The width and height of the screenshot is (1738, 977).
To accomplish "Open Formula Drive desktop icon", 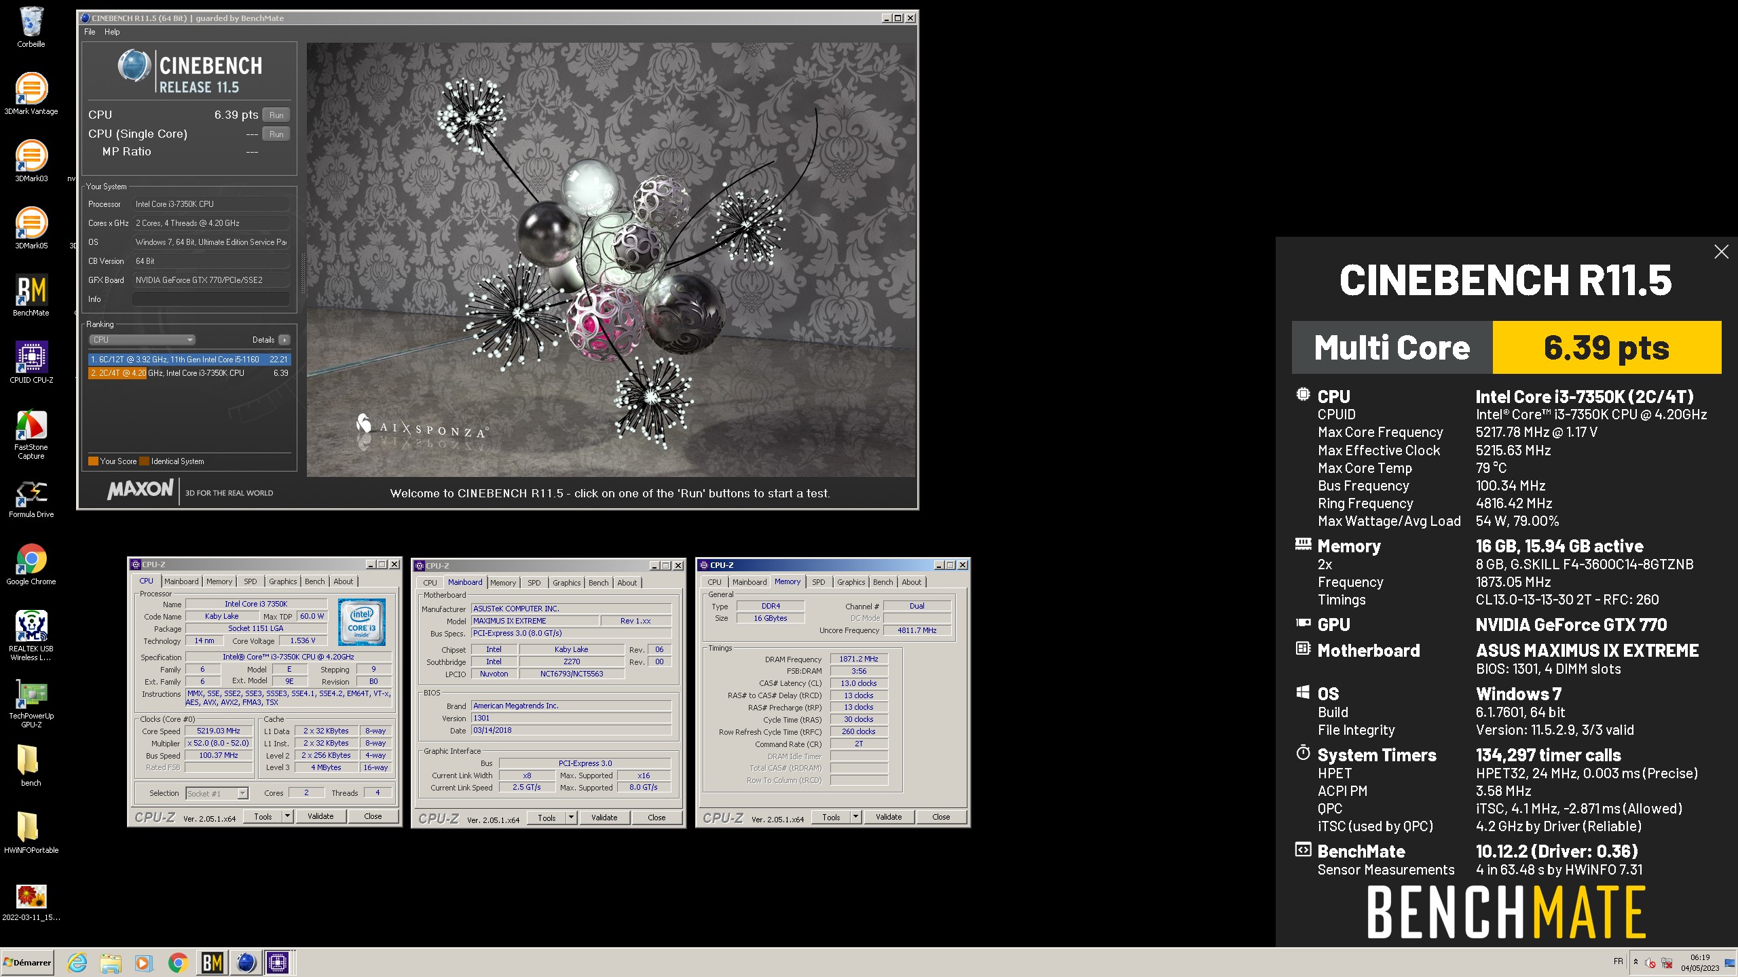I will (x=31, y=498).
